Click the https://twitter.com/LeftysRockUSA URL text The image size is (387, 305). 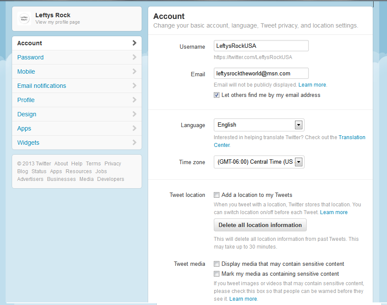click(x=253, y=57)
